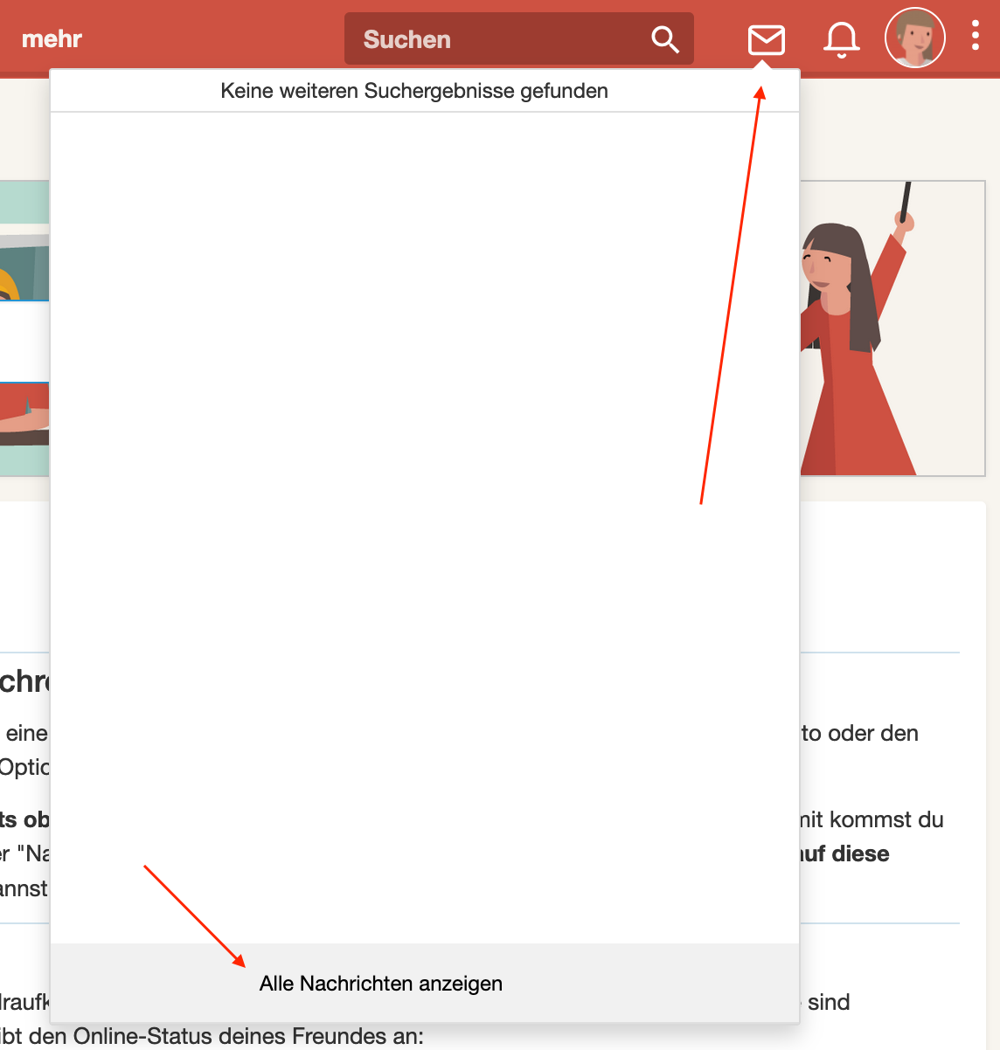This screenshot has width=1000, height=1050.
Task: Focus the "Suchen" search field
Action: [498, 39]
